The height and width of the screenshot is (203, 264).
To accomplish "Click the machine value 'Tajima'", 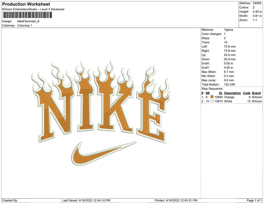I will point(229,30).
